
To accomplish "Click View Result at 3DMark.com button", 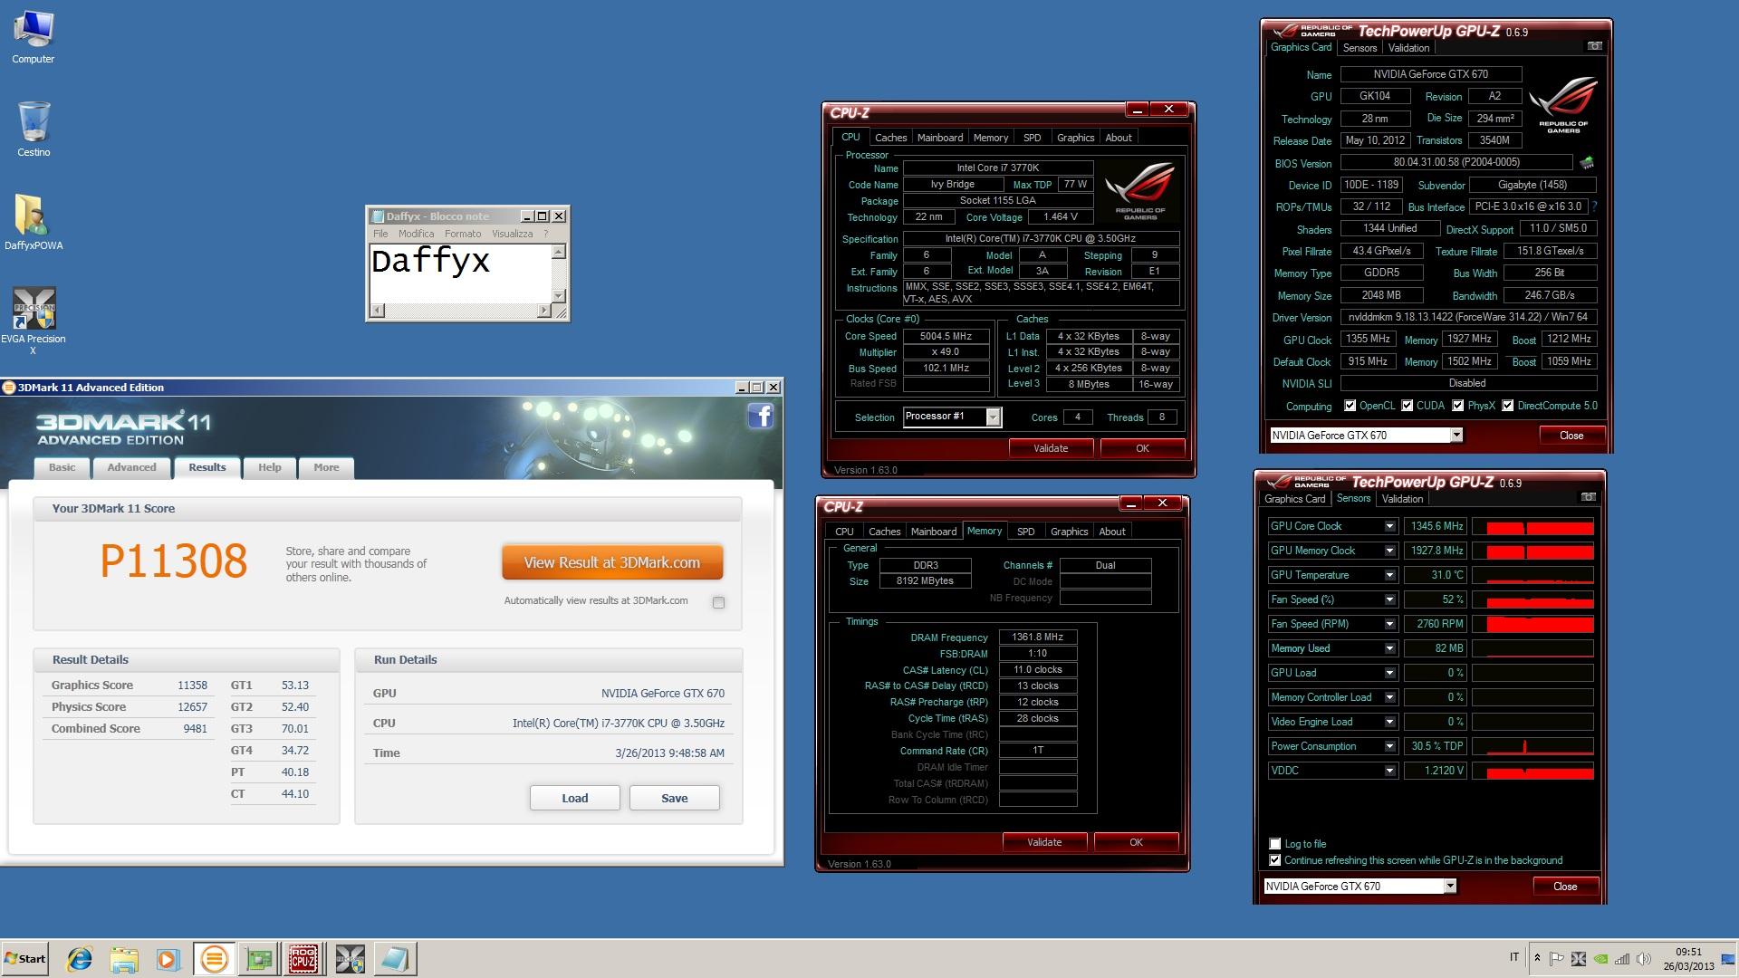I will [612, 562].
